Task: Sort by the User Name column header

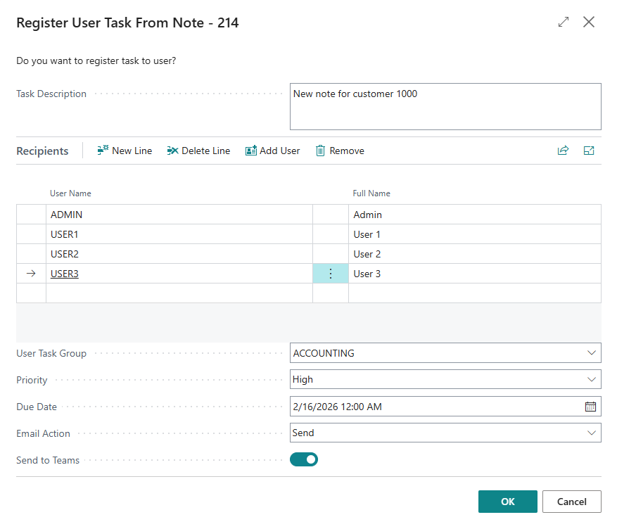Action: coord(70,193)
